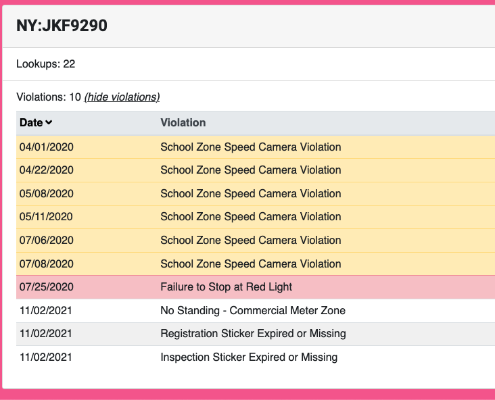Click School Zone Speed Camera Violation on 05/08/2020
This screenshot has height=400, width=495.
click(x=251, y=193)
